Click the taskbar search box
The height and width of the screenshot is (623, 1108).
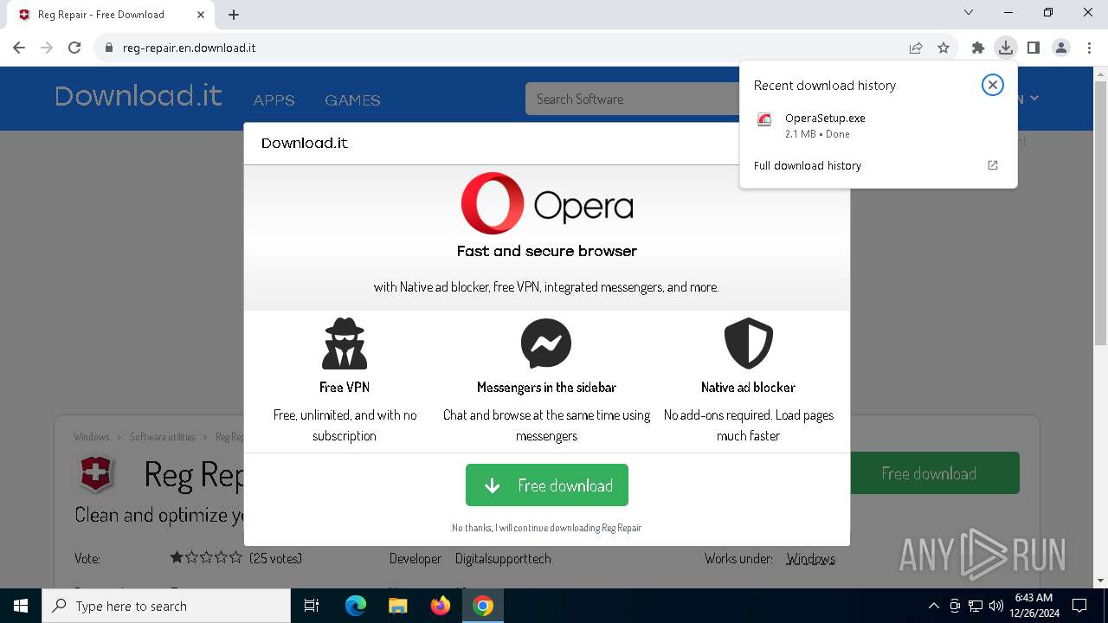pyautogui.click(x=166, y=606)
